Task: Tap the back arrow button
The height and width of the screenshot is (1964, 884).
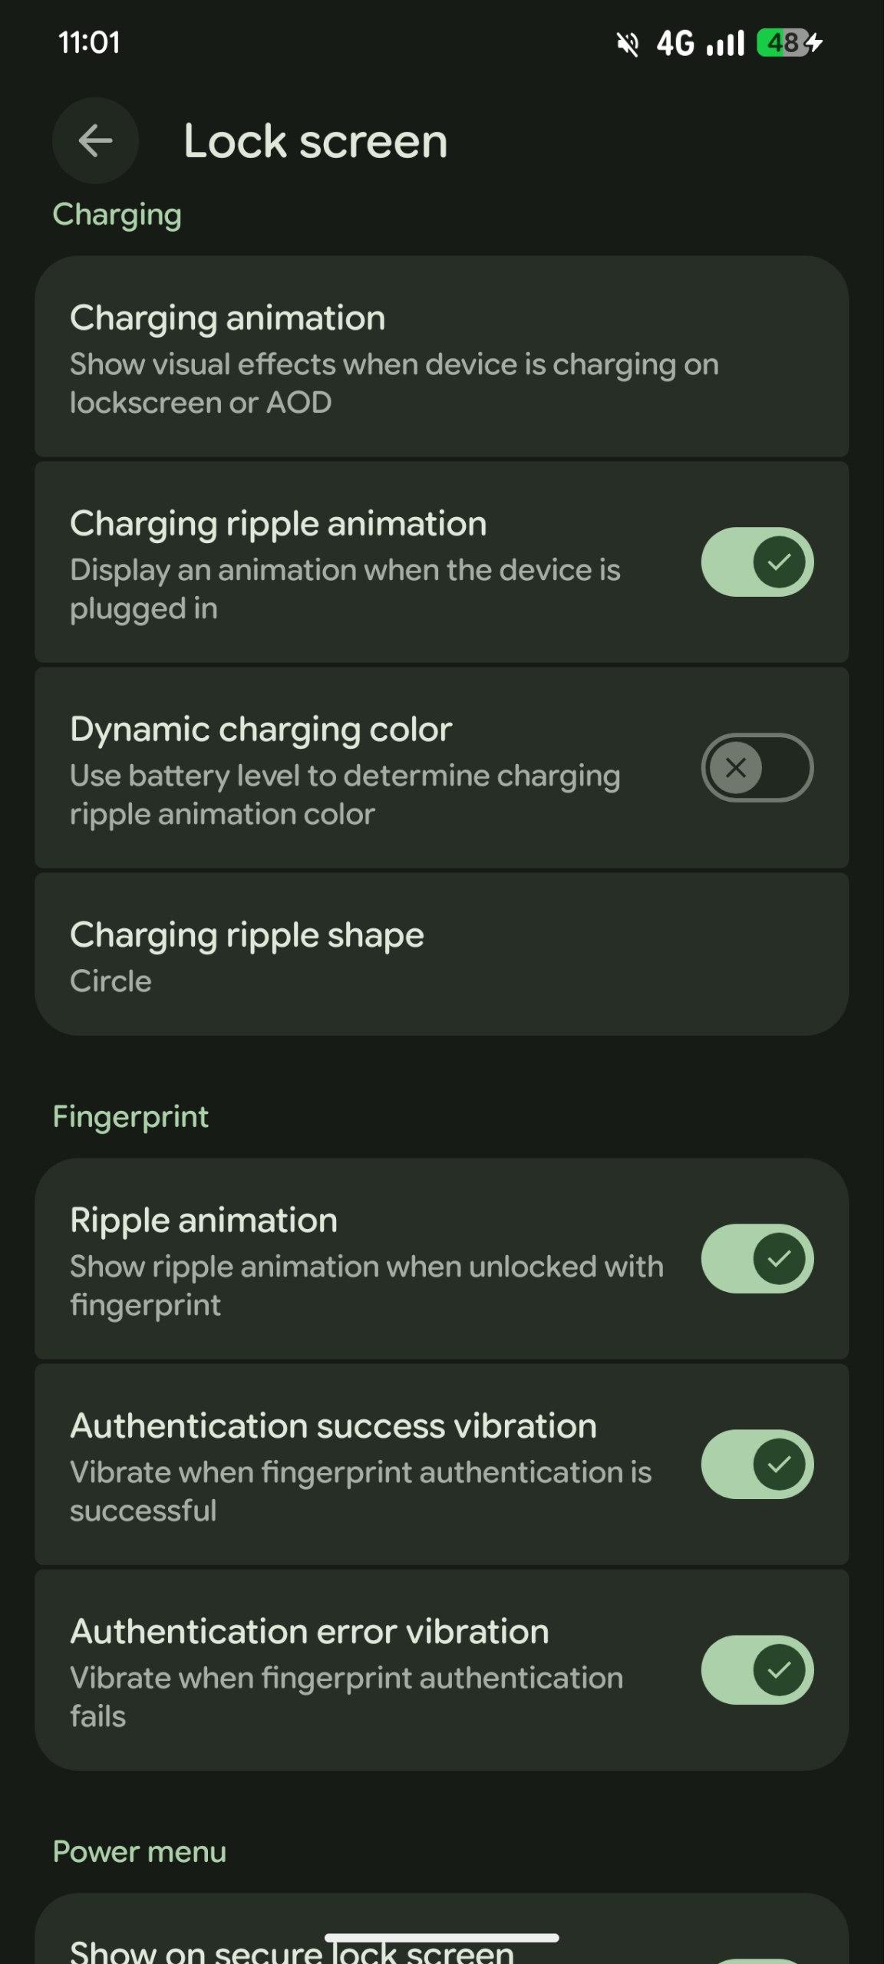Action: pos(95,140)
